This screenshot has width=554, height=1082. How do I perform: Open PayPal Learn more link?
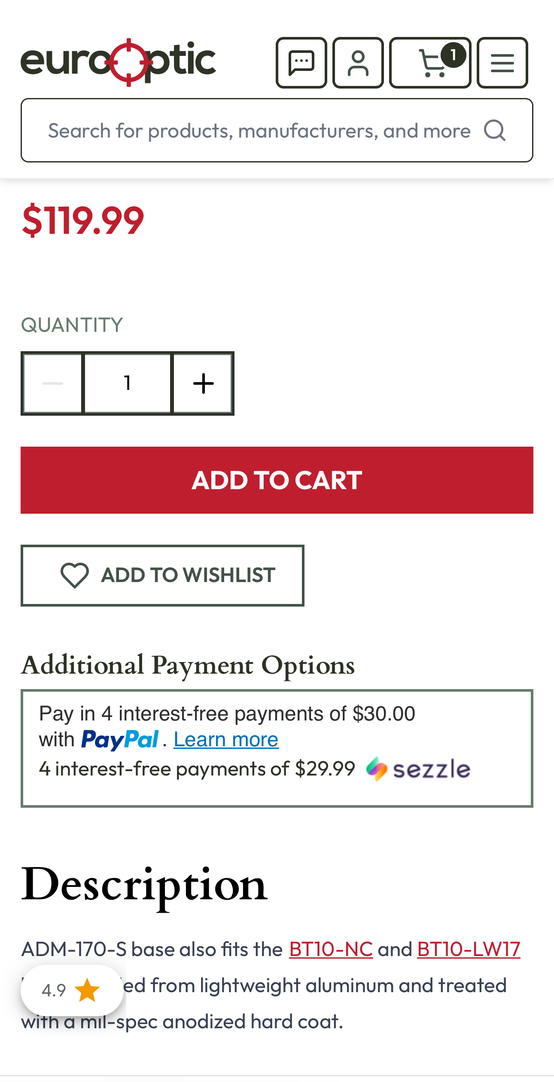(x=226, y=739)
